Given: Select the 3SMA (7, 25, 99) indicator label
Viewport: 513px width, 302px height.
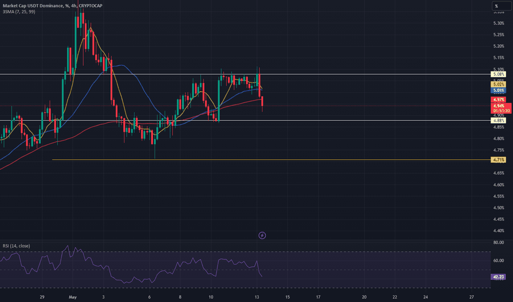Looking at the screenshot, I should 19,12.
